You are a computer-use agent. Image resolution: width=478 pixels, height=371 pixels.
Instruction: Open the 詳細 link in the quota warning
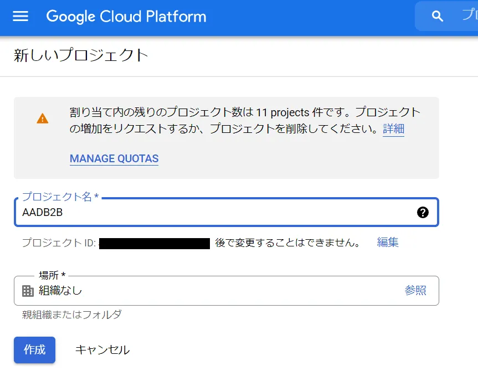(393, 129)
